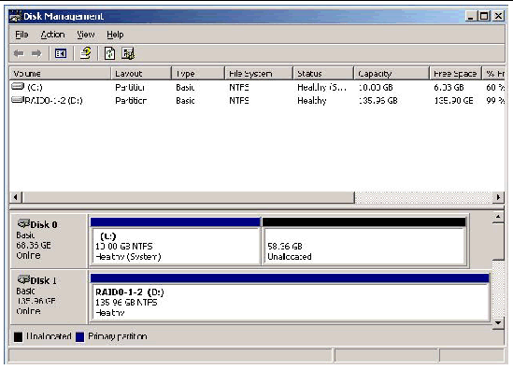The height and width of the screenshot is (370, 513).
Task: Open the View menu
Action: (x=86, y=35)
